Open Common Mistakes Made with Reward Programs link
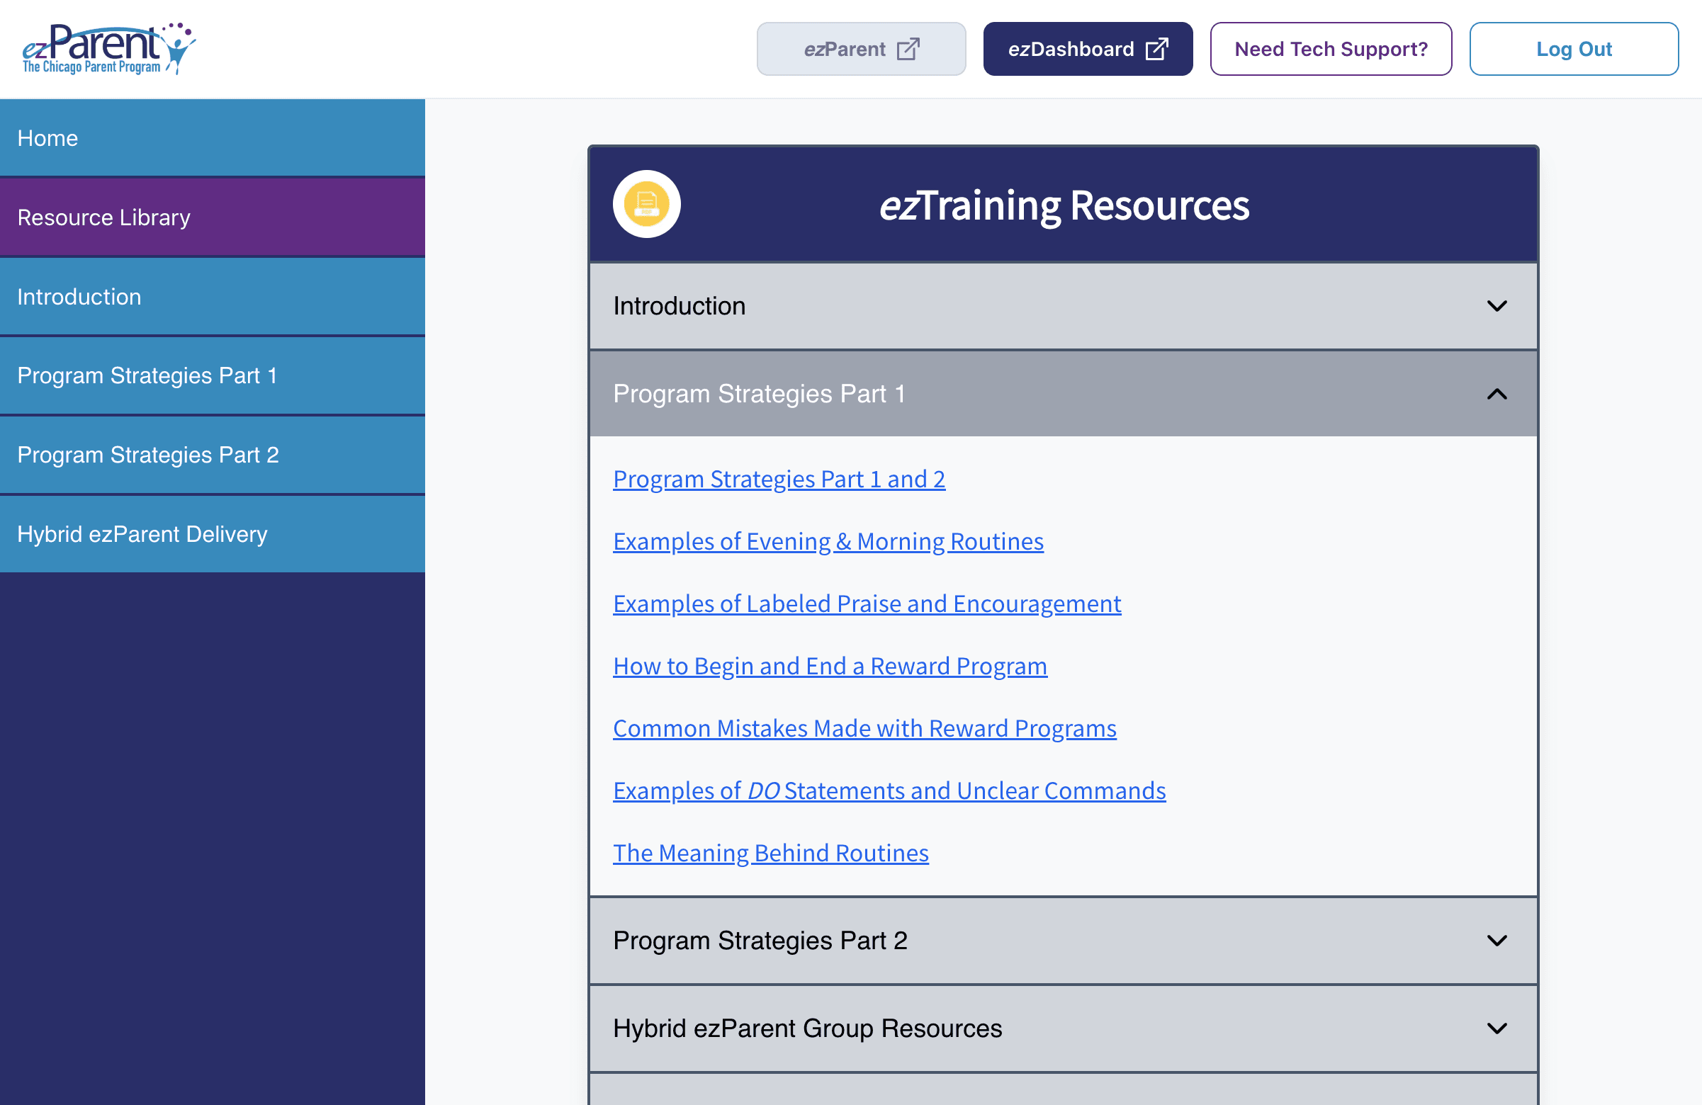 click(x=864, y=727)
